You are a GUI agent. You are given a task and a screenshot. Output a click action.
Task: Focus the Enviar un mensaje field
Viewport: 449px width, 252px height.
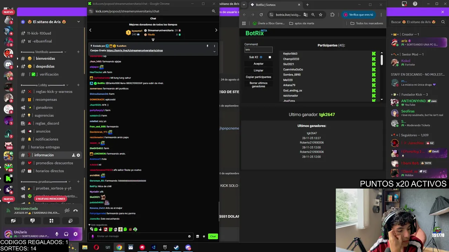tap(141, 236)
